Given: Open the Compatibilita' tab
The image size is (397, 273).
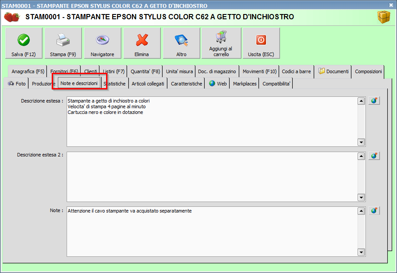Looking at the screenshot, I should click(x=276, y=84).
